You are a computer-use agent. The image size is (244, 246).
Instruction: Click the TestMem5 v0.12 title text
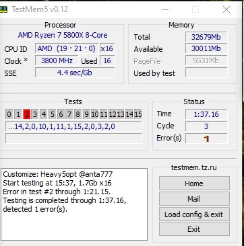click(x=40, y=9)
